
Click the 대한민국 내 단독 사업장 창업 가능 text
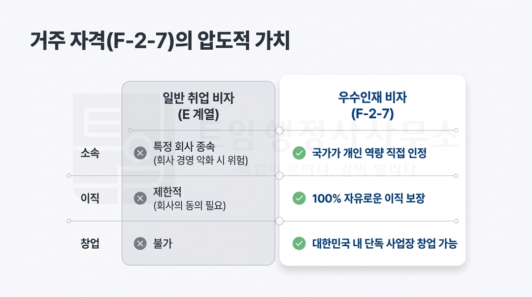tap(384, 243)
